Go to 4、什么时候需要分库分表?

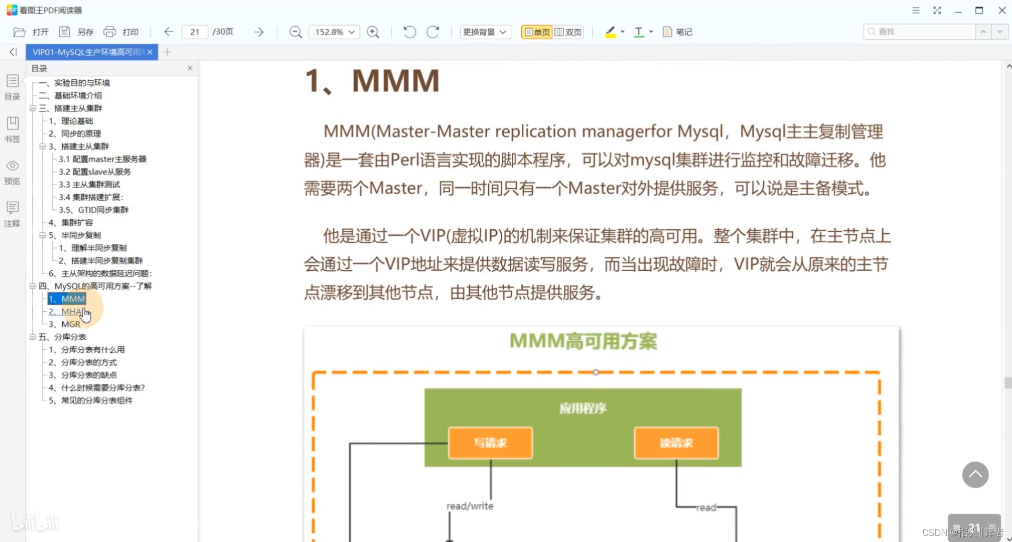click(x=97, y=388)
